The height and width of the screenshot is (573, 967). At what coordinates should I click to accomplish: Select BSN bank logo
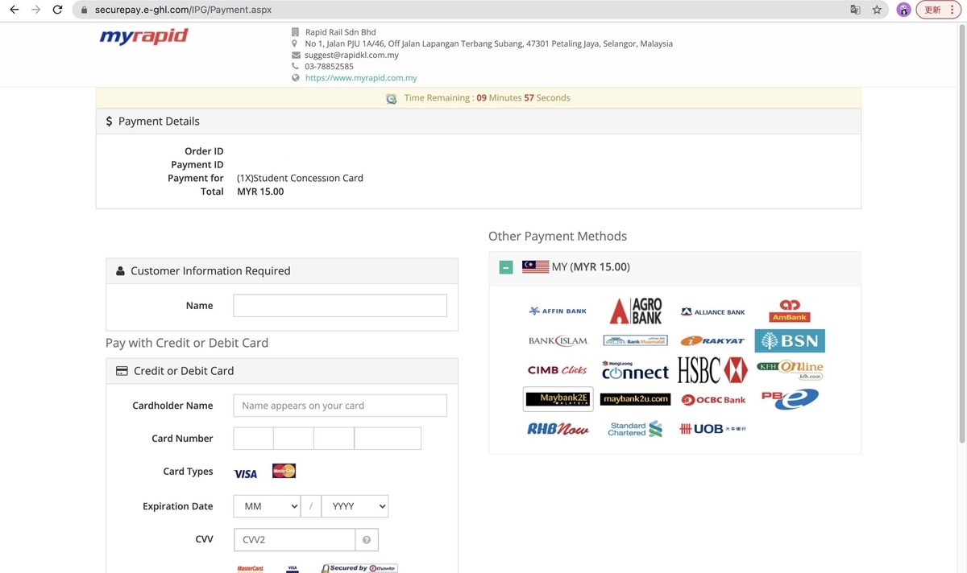pos(790,340)
